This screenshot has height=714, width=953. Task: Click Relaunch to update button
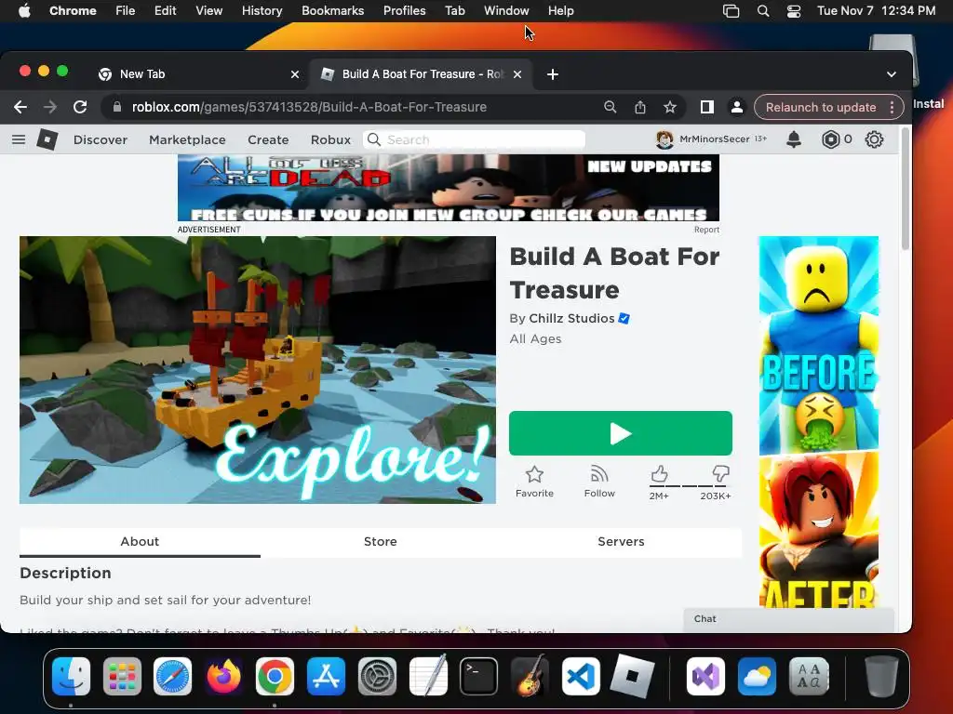point(821,107)
